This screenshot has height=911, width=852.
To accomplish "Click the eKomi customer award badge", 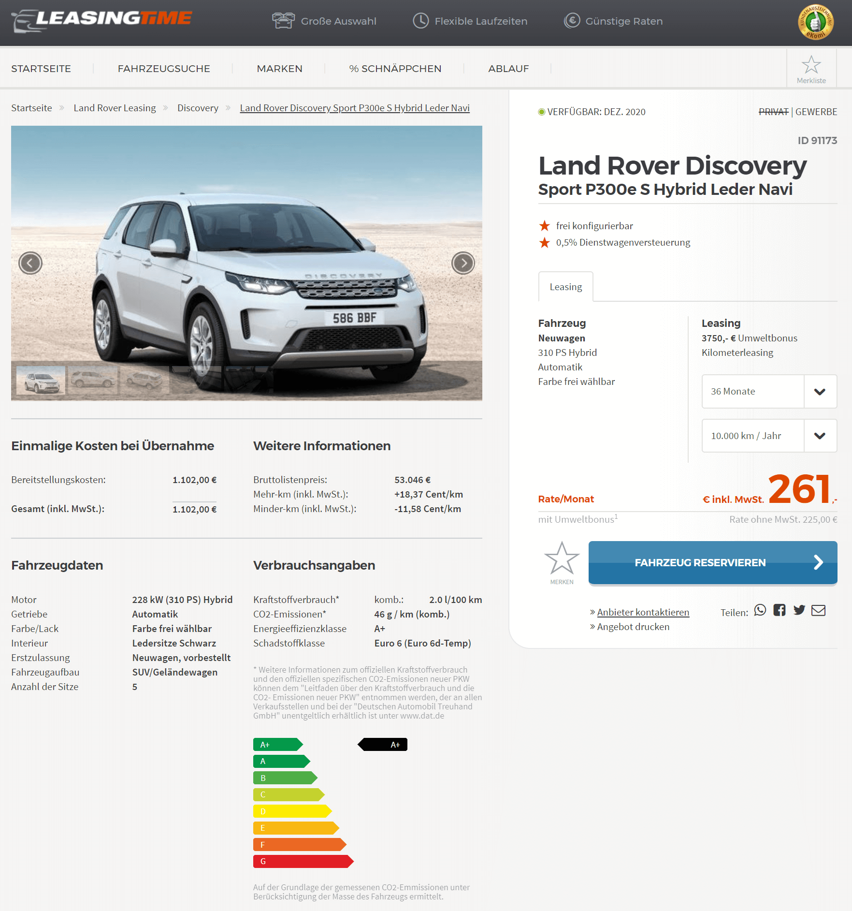I will tap(815, 22).
